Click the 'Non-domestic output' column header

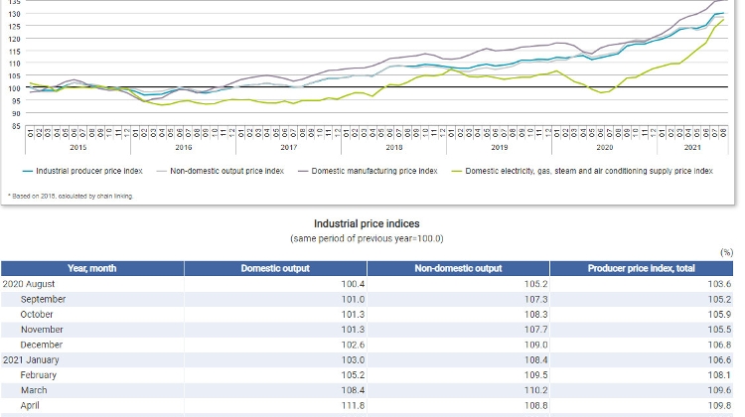[x=458, y=268]
